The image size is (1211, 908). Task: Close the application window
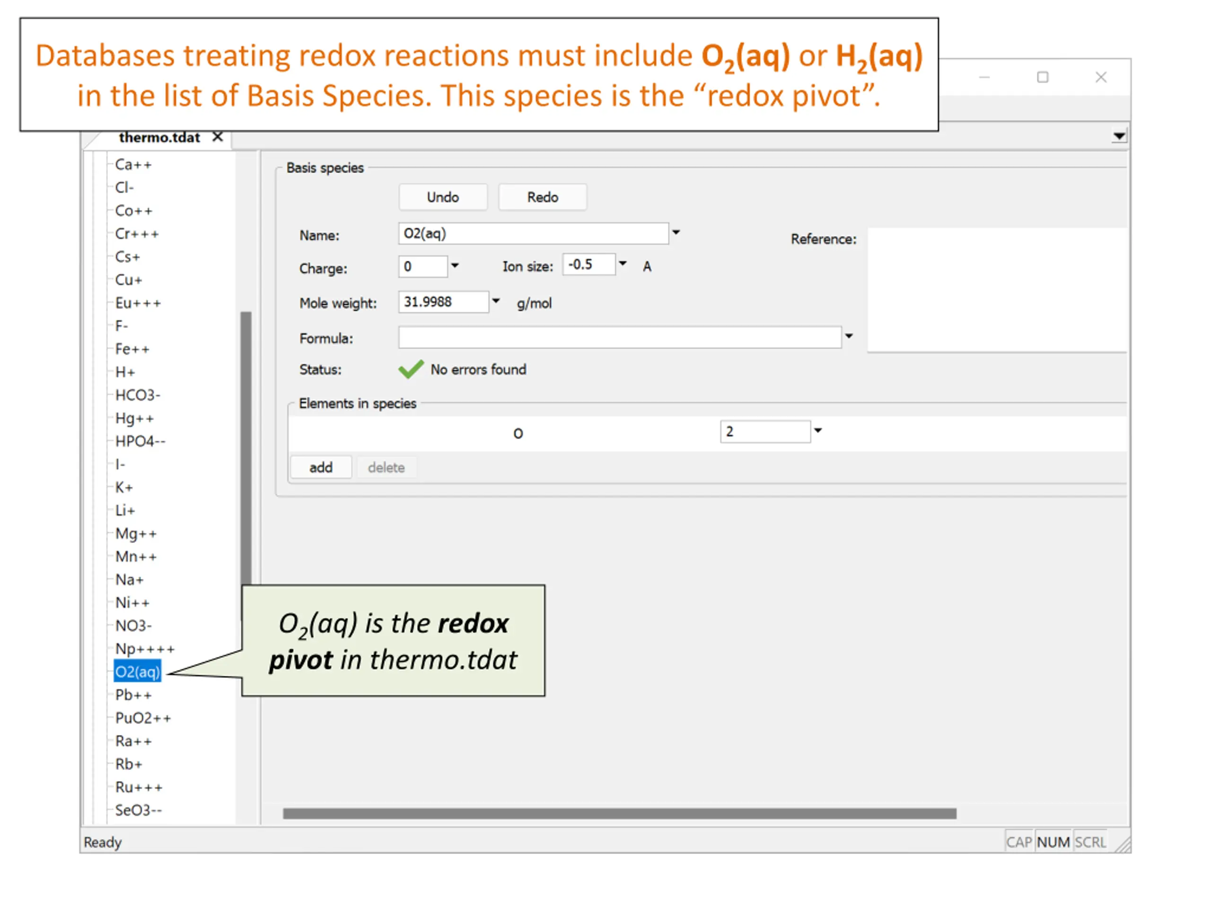1101,77
